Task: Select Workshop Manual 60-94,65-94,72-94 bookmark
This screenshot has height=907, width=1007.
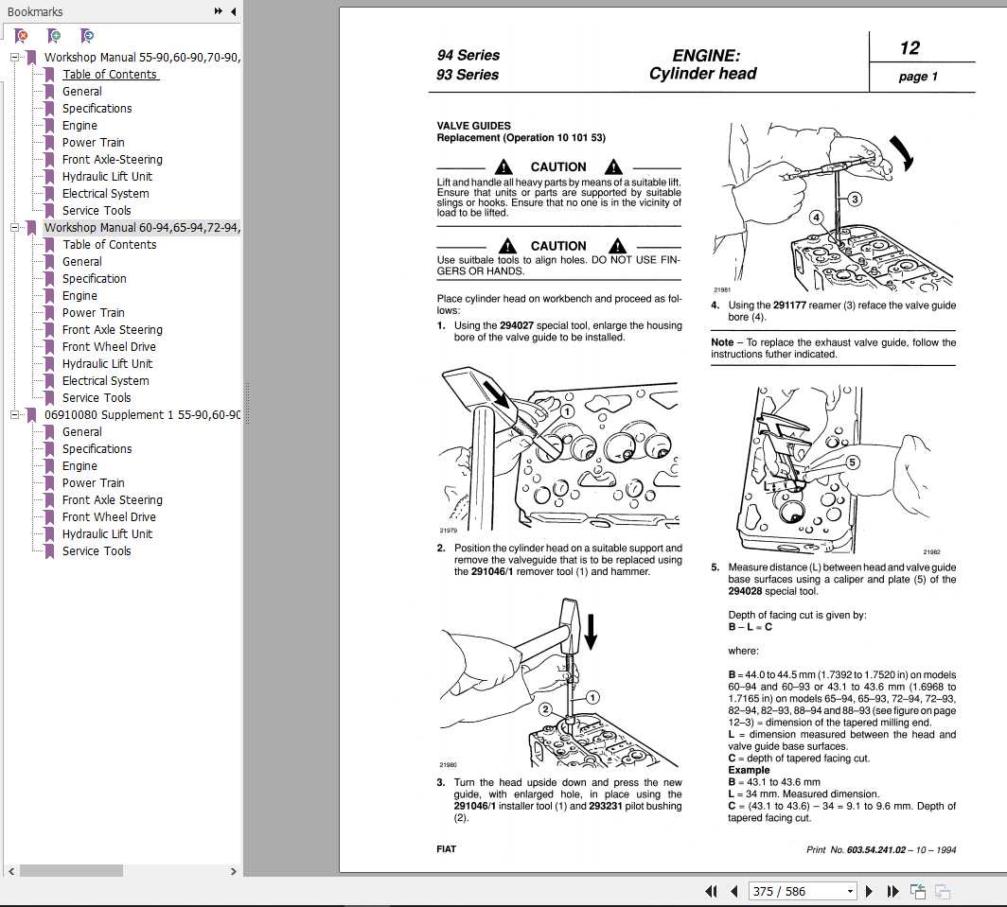Action: point(142,227)
